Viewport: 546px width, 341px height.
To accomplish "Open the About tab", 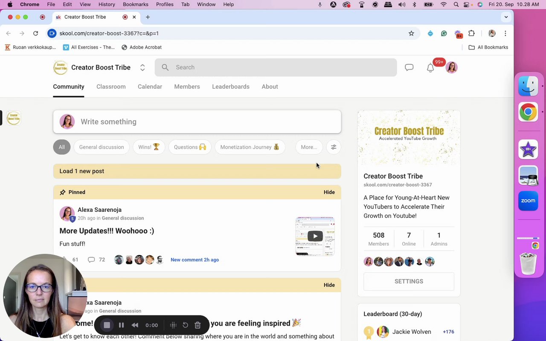I will (x=270, y=87).
